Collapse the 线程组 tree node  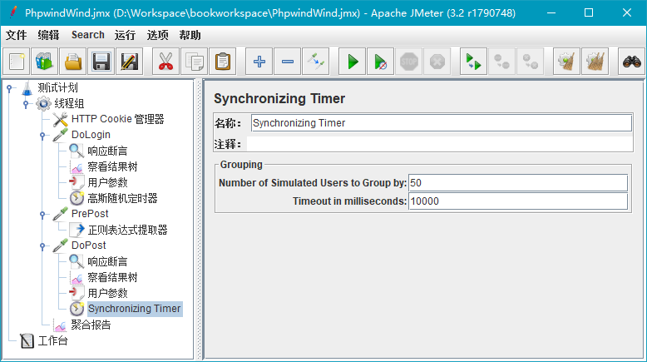[x=26, y=103]
